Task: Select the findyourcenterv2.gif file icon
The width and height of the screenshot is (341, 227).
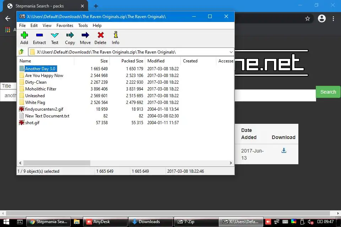Action: (22, 109)
